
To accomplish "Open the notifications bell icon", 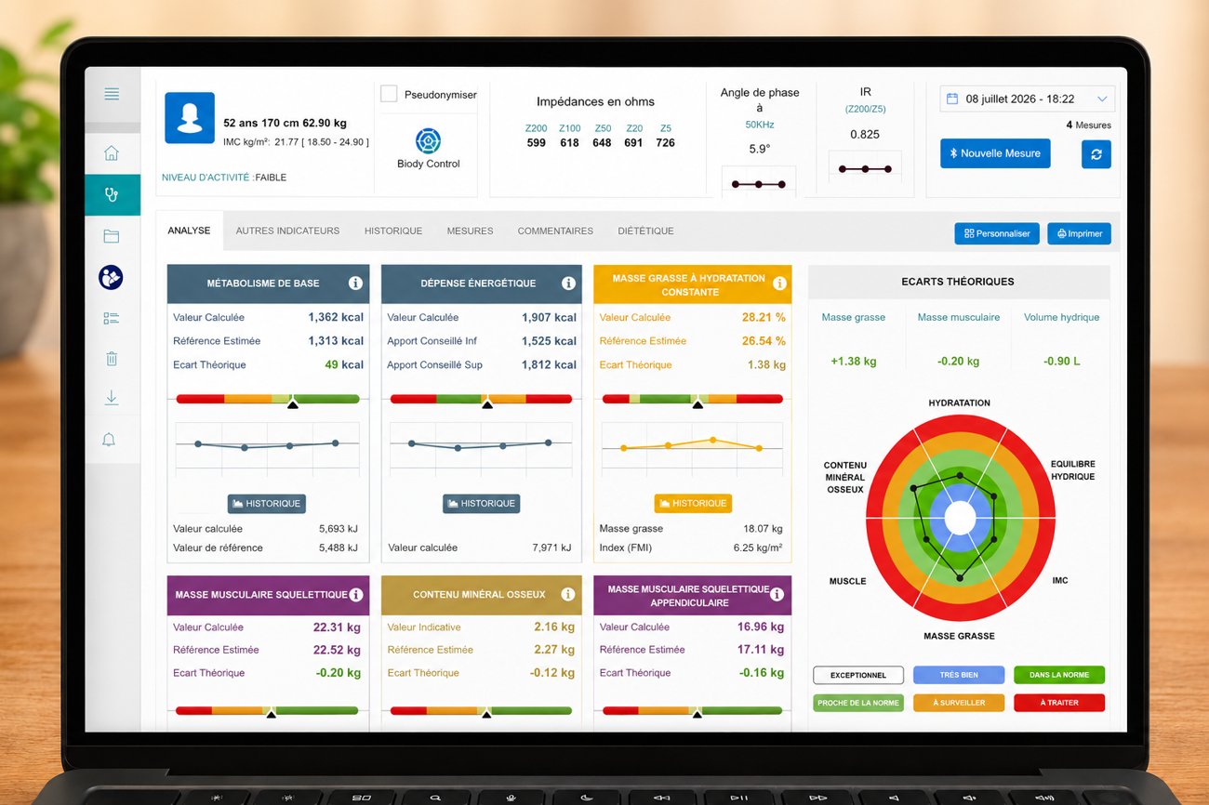I will [x=110, y=440].
